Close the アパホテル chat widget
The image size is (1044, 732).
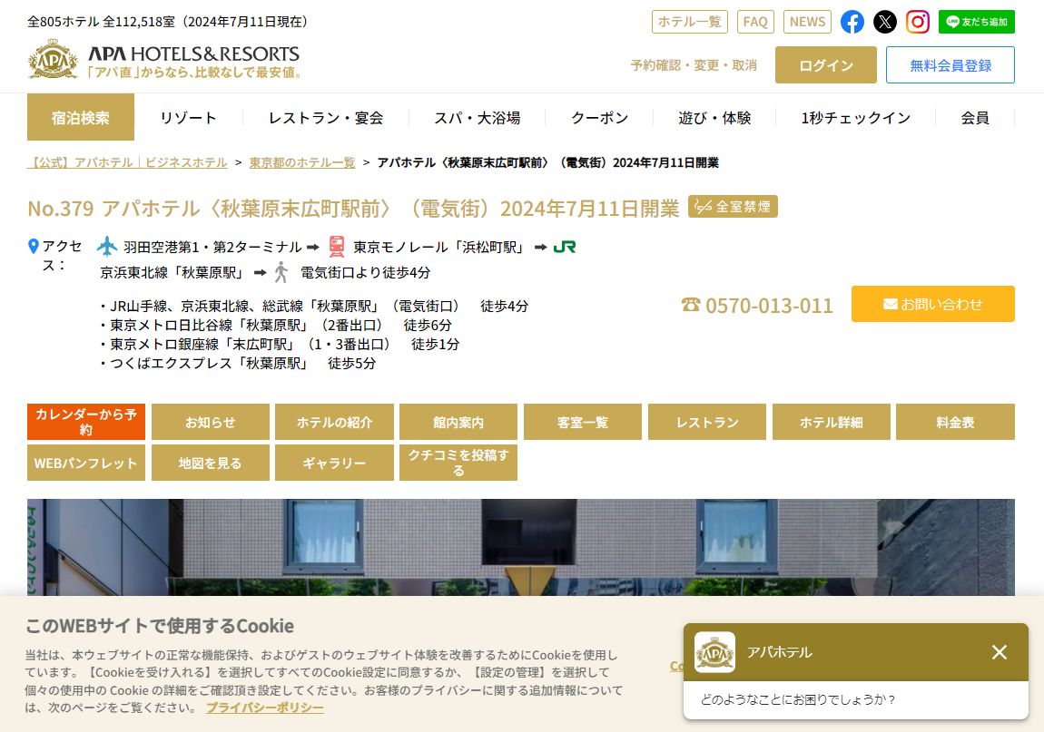(999, 652)
